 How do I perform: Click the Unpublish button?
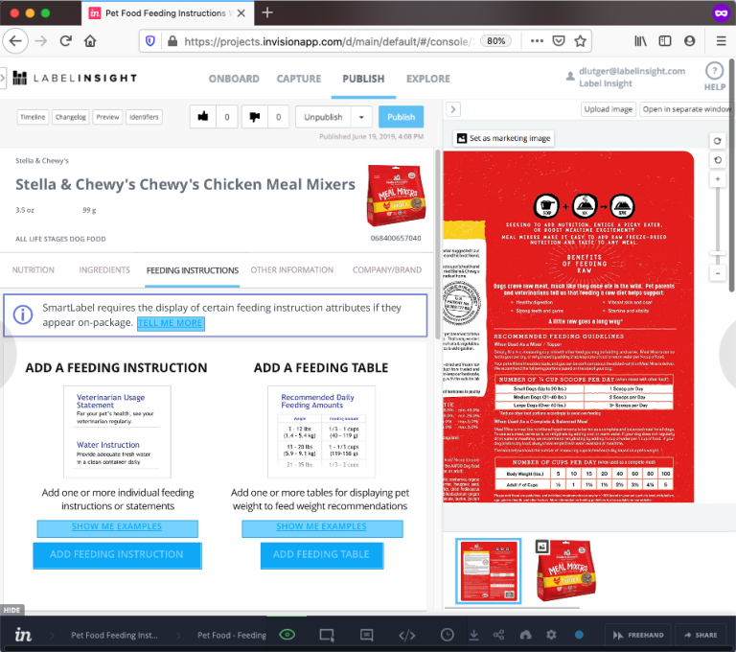click(x=323, y=117)
